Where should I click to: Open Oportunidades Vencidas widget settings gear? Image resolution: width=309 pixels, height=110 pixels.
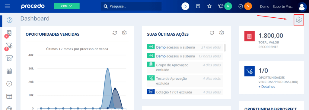pos(124,33)
